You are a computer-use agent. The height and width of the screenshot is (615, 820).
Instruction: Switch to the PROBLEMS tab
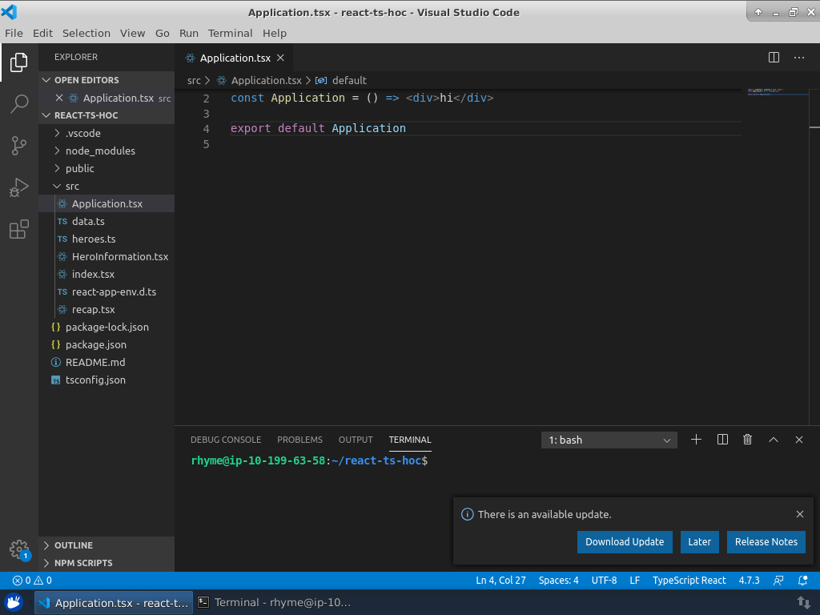click(x=299, y=440)
